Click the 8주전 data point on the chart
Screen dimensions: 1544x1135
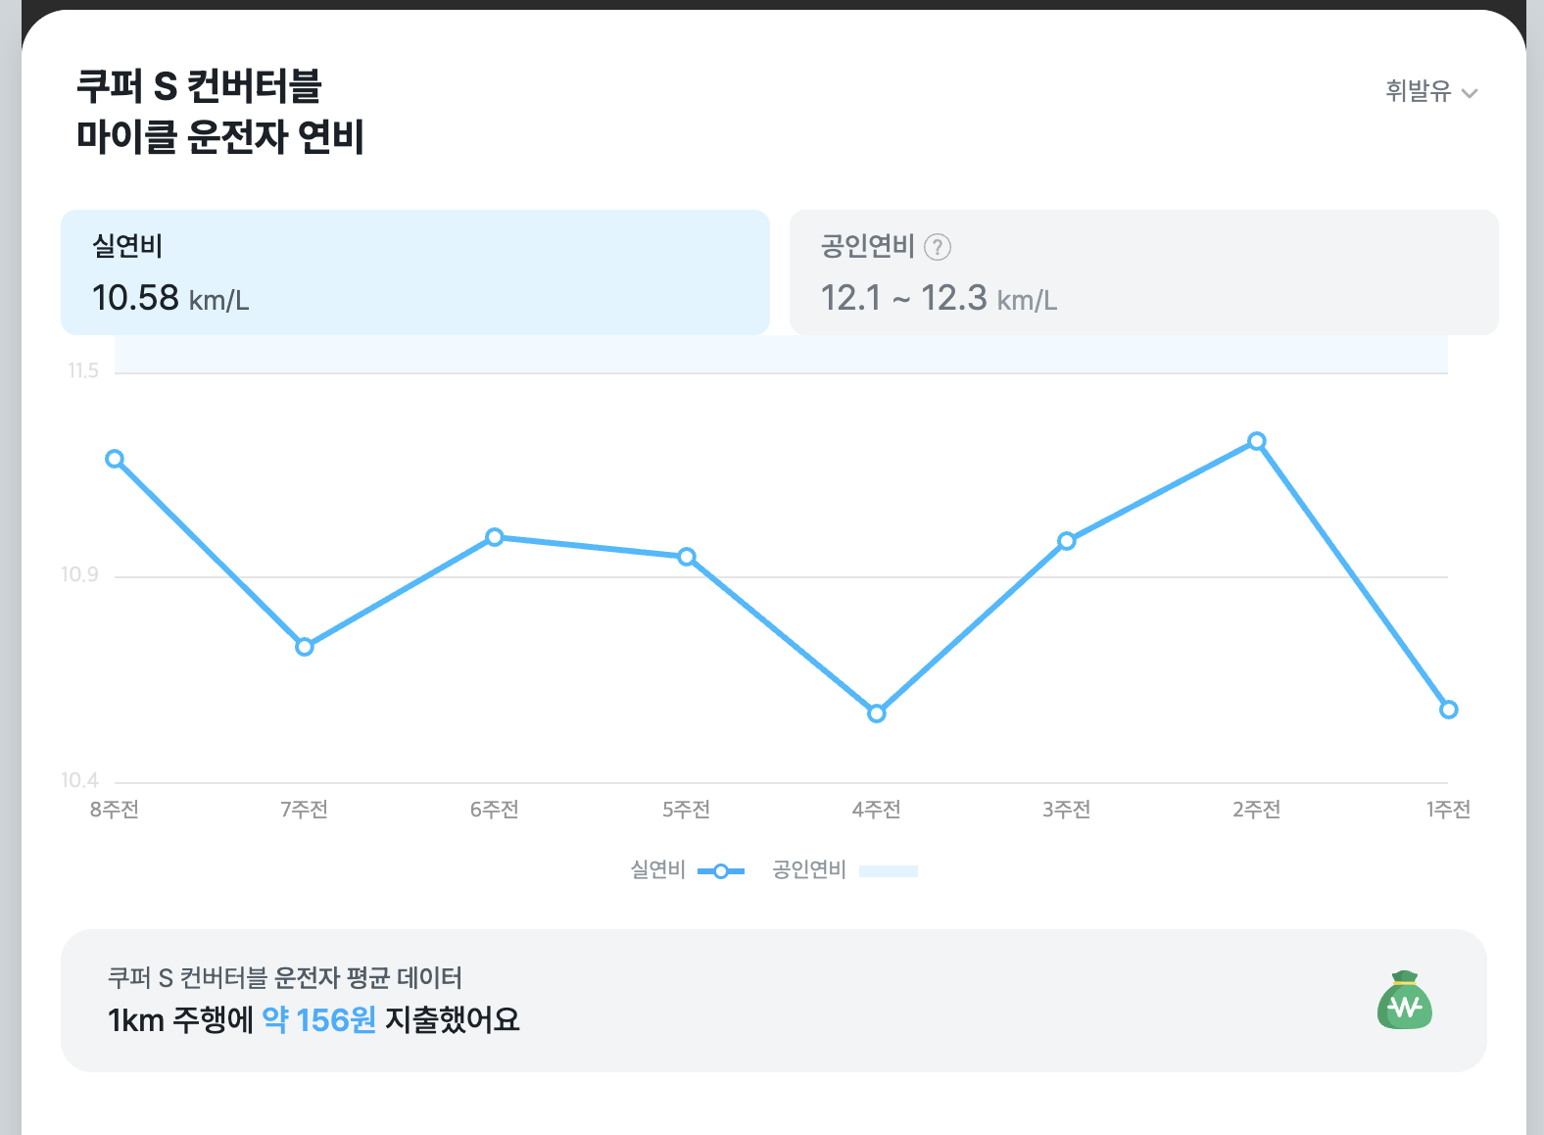115,459
